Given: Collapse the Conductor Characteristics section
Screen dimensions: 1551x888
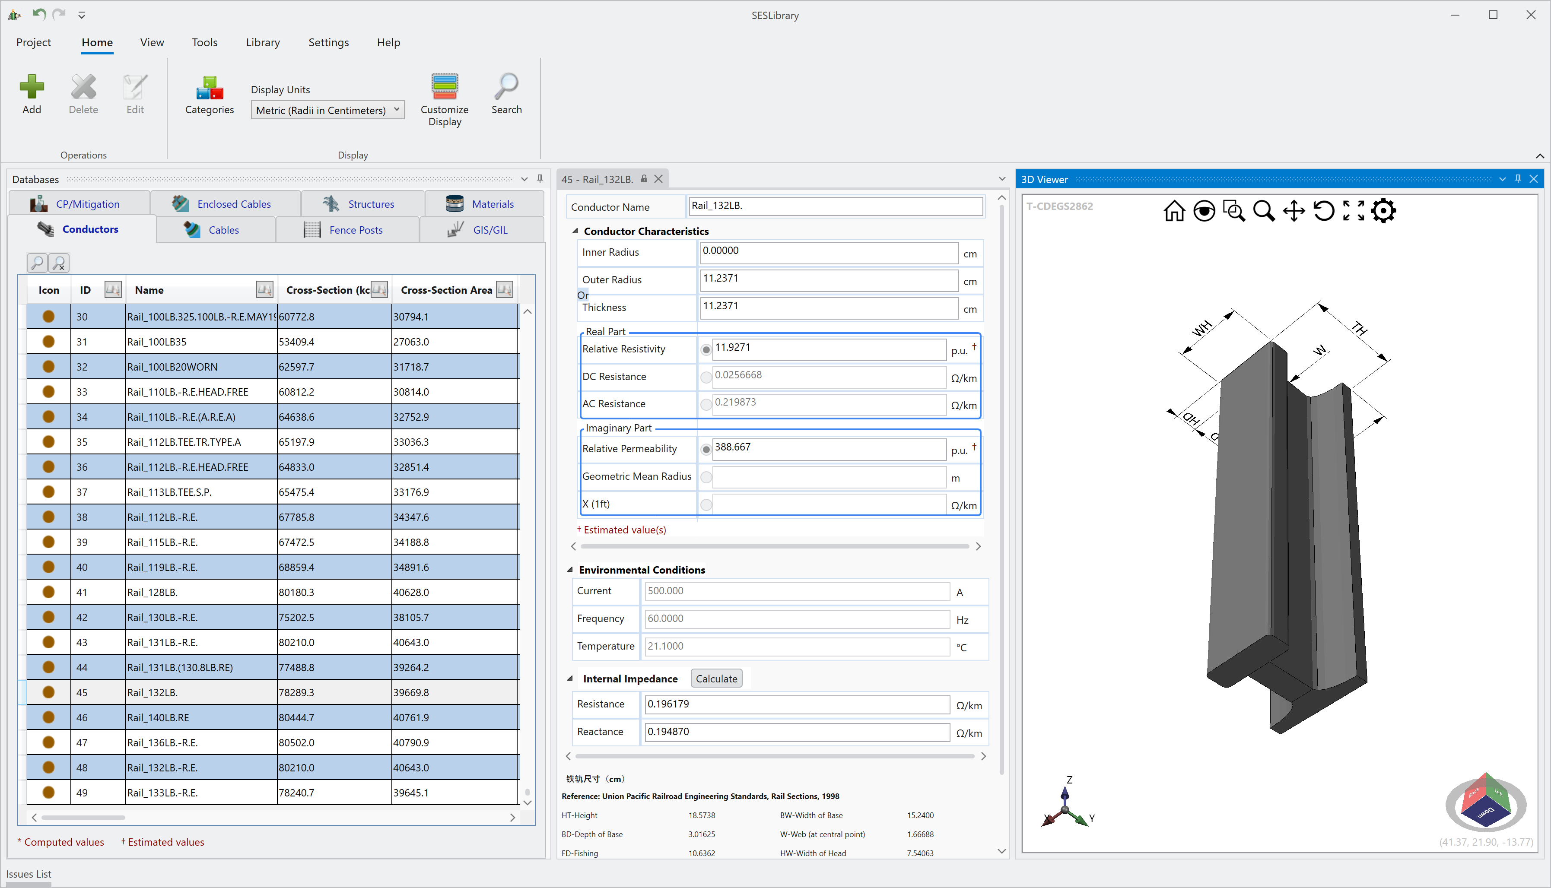Looking at the screenshot, I should click(575, 231).
